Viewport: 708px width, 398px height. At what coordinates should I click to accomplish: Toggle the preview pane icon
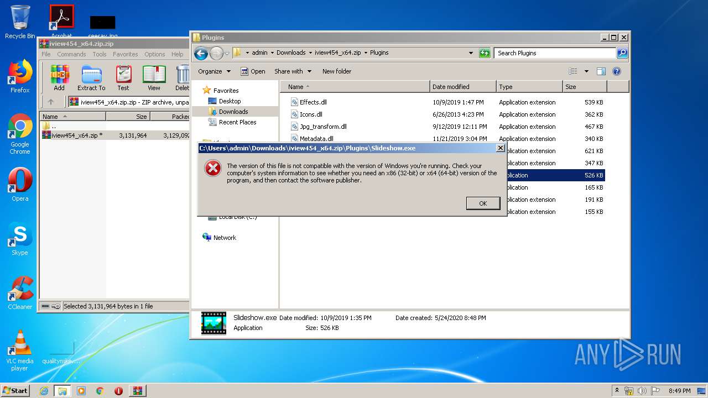601,71
